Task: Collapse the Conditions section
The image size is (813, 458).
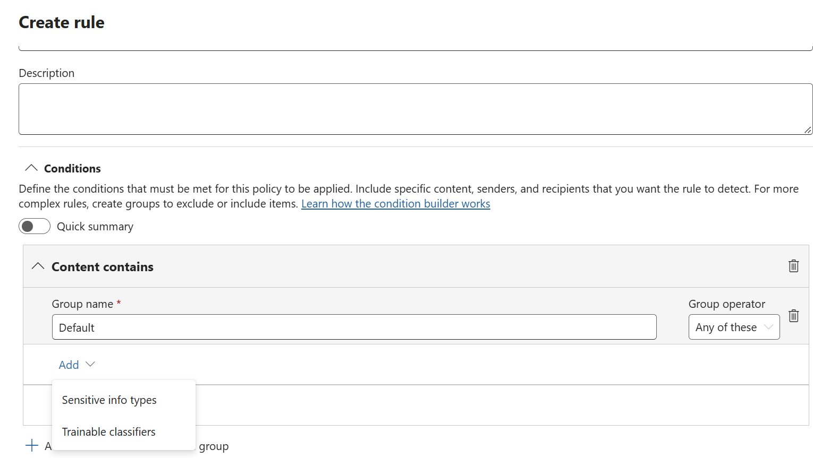Action: 31,168
